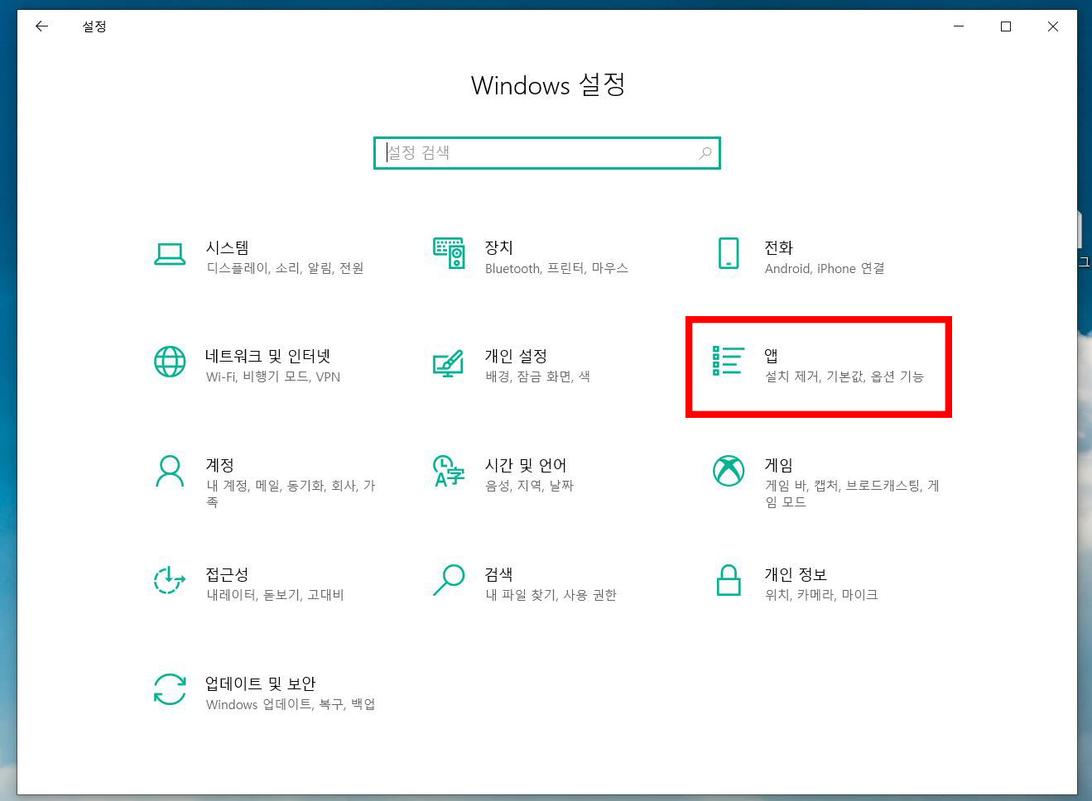Open the 게임 Xbox icon
1092x801 pixels.
pyautogui.click(x=729, y=471)
